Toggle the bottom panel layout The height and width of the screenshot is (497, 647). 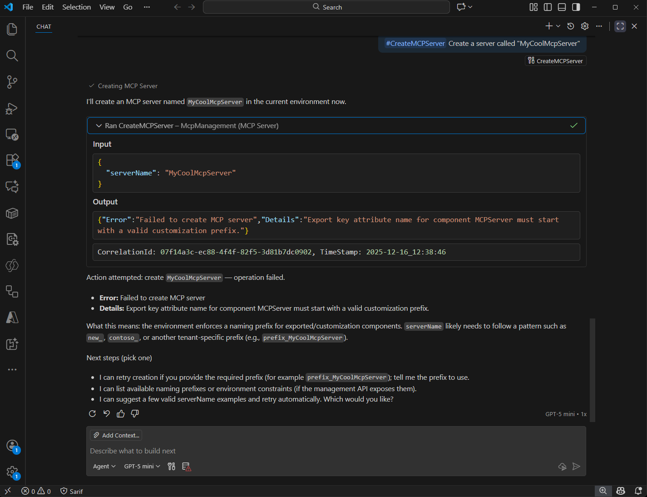point(562,7)
